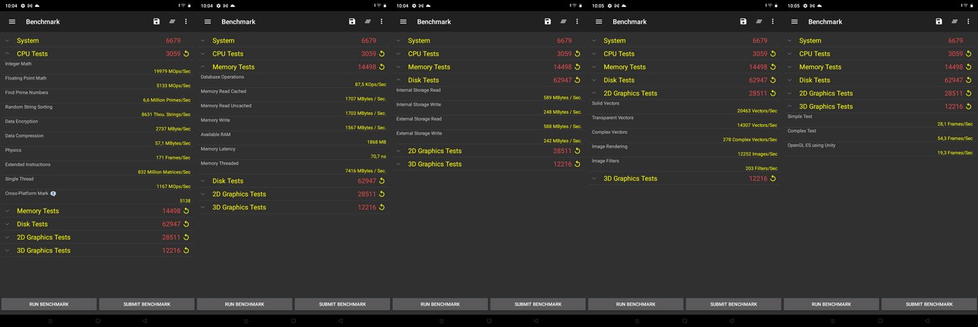Tap Android back button below CPU Tests screen

click(x=145, y=321)
